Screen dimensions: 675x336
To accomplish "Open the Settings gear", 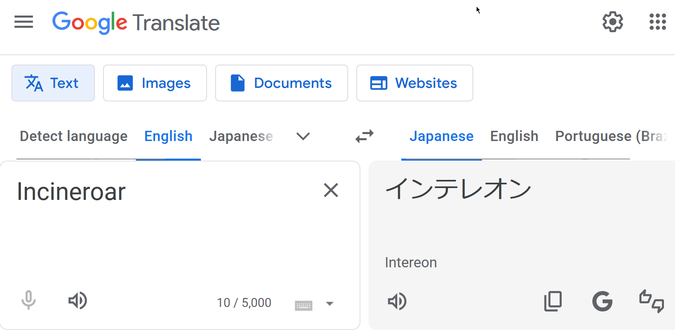I will point(612,22).
